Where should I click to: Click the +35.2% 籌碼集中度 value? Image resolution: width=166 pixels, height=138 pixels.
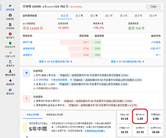point(98,28)
